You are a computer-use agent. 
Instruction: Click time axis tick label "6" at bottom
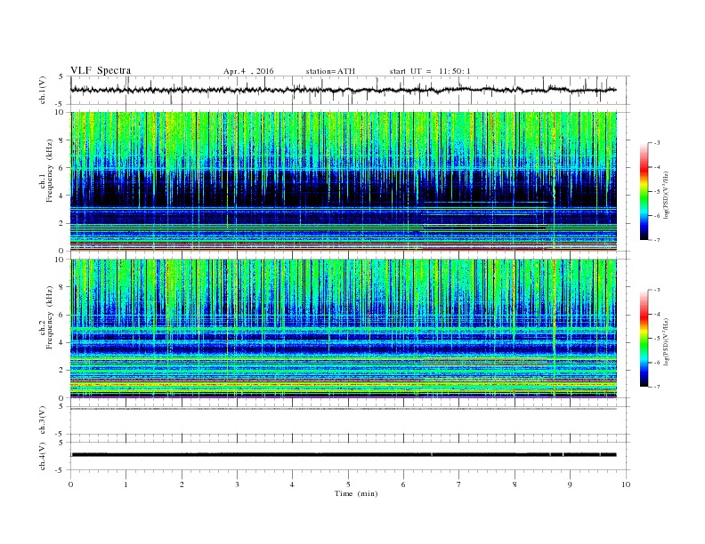pos(403,484)
